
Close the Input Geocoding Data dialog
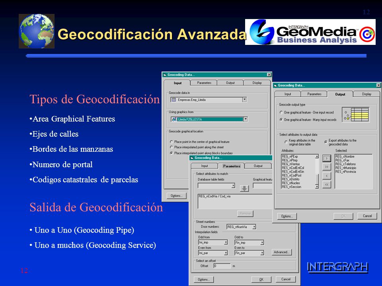[x=269, y=75]
